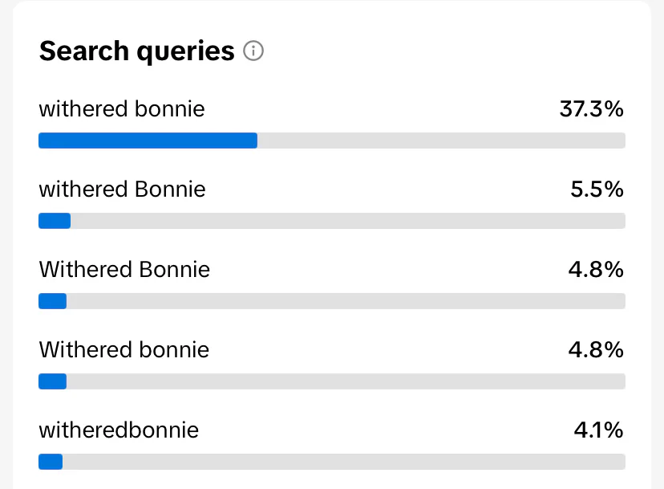Click the gray track of the 5.5% bar
Viewport: 664px width, 489px height.
345,221
